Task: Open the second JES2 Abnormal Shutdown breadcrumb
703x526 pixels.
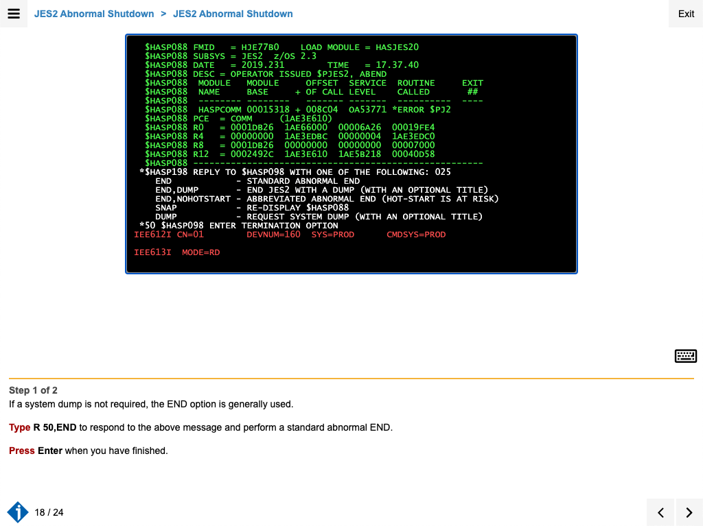Action: tap(233, 14)
